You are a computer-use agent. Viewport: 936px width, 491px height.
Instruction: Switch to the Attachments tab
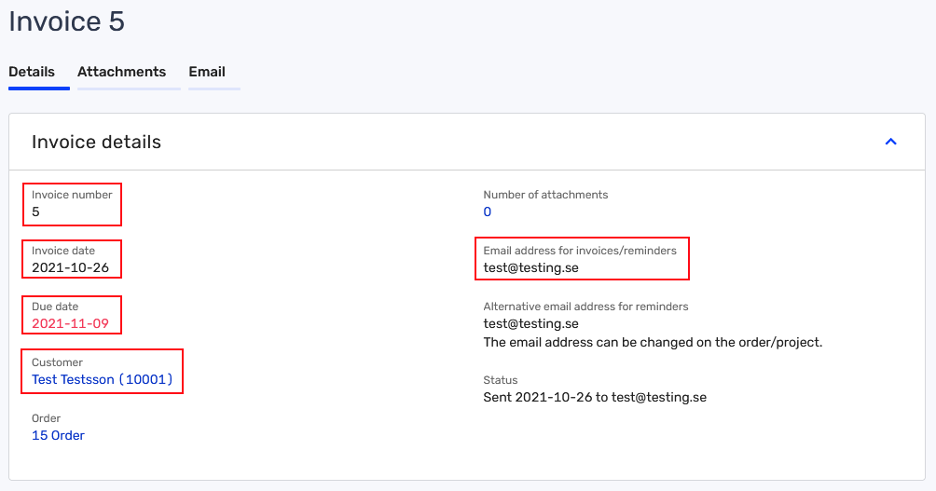[x=121, y=72]
